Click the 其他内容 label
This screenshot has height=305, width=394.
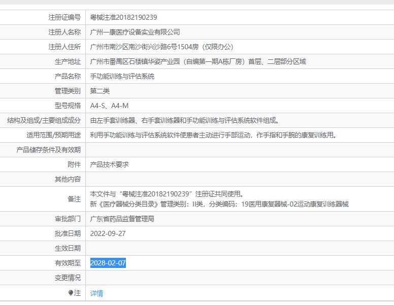(68, 179)
